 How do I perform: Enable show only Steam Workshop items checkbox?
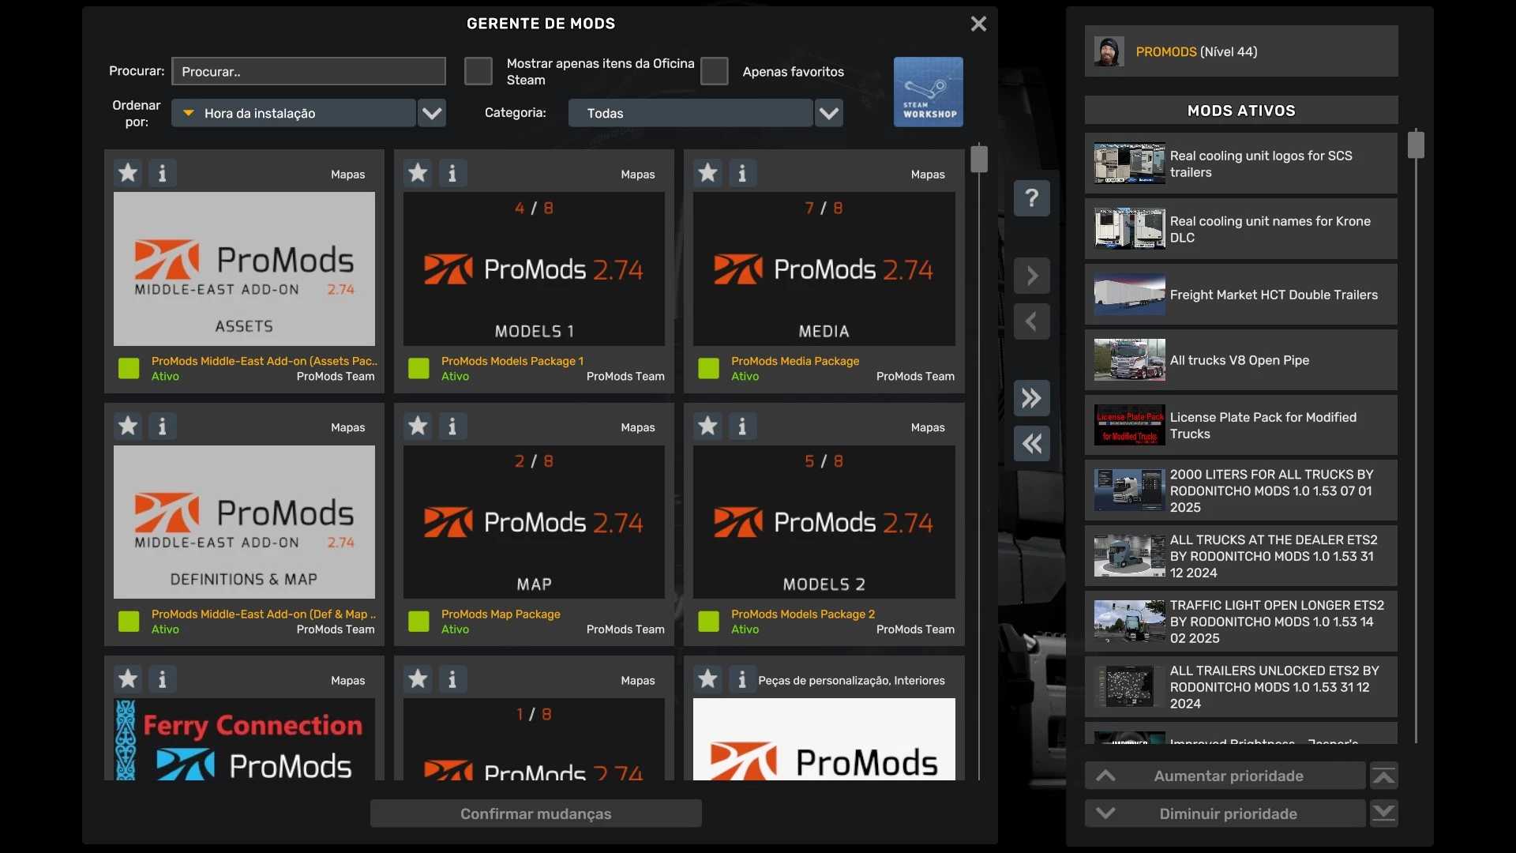tap(478, 71)
